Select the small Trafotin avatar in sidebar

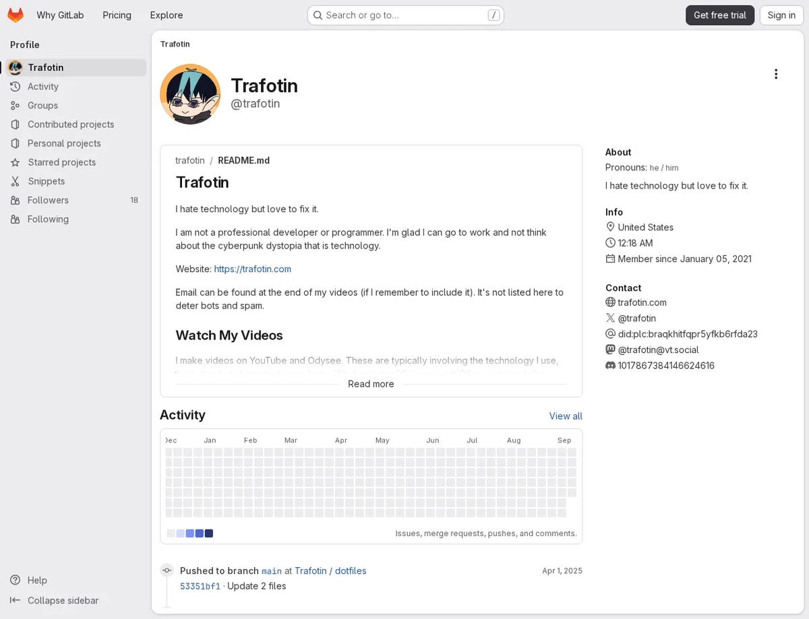15,67
